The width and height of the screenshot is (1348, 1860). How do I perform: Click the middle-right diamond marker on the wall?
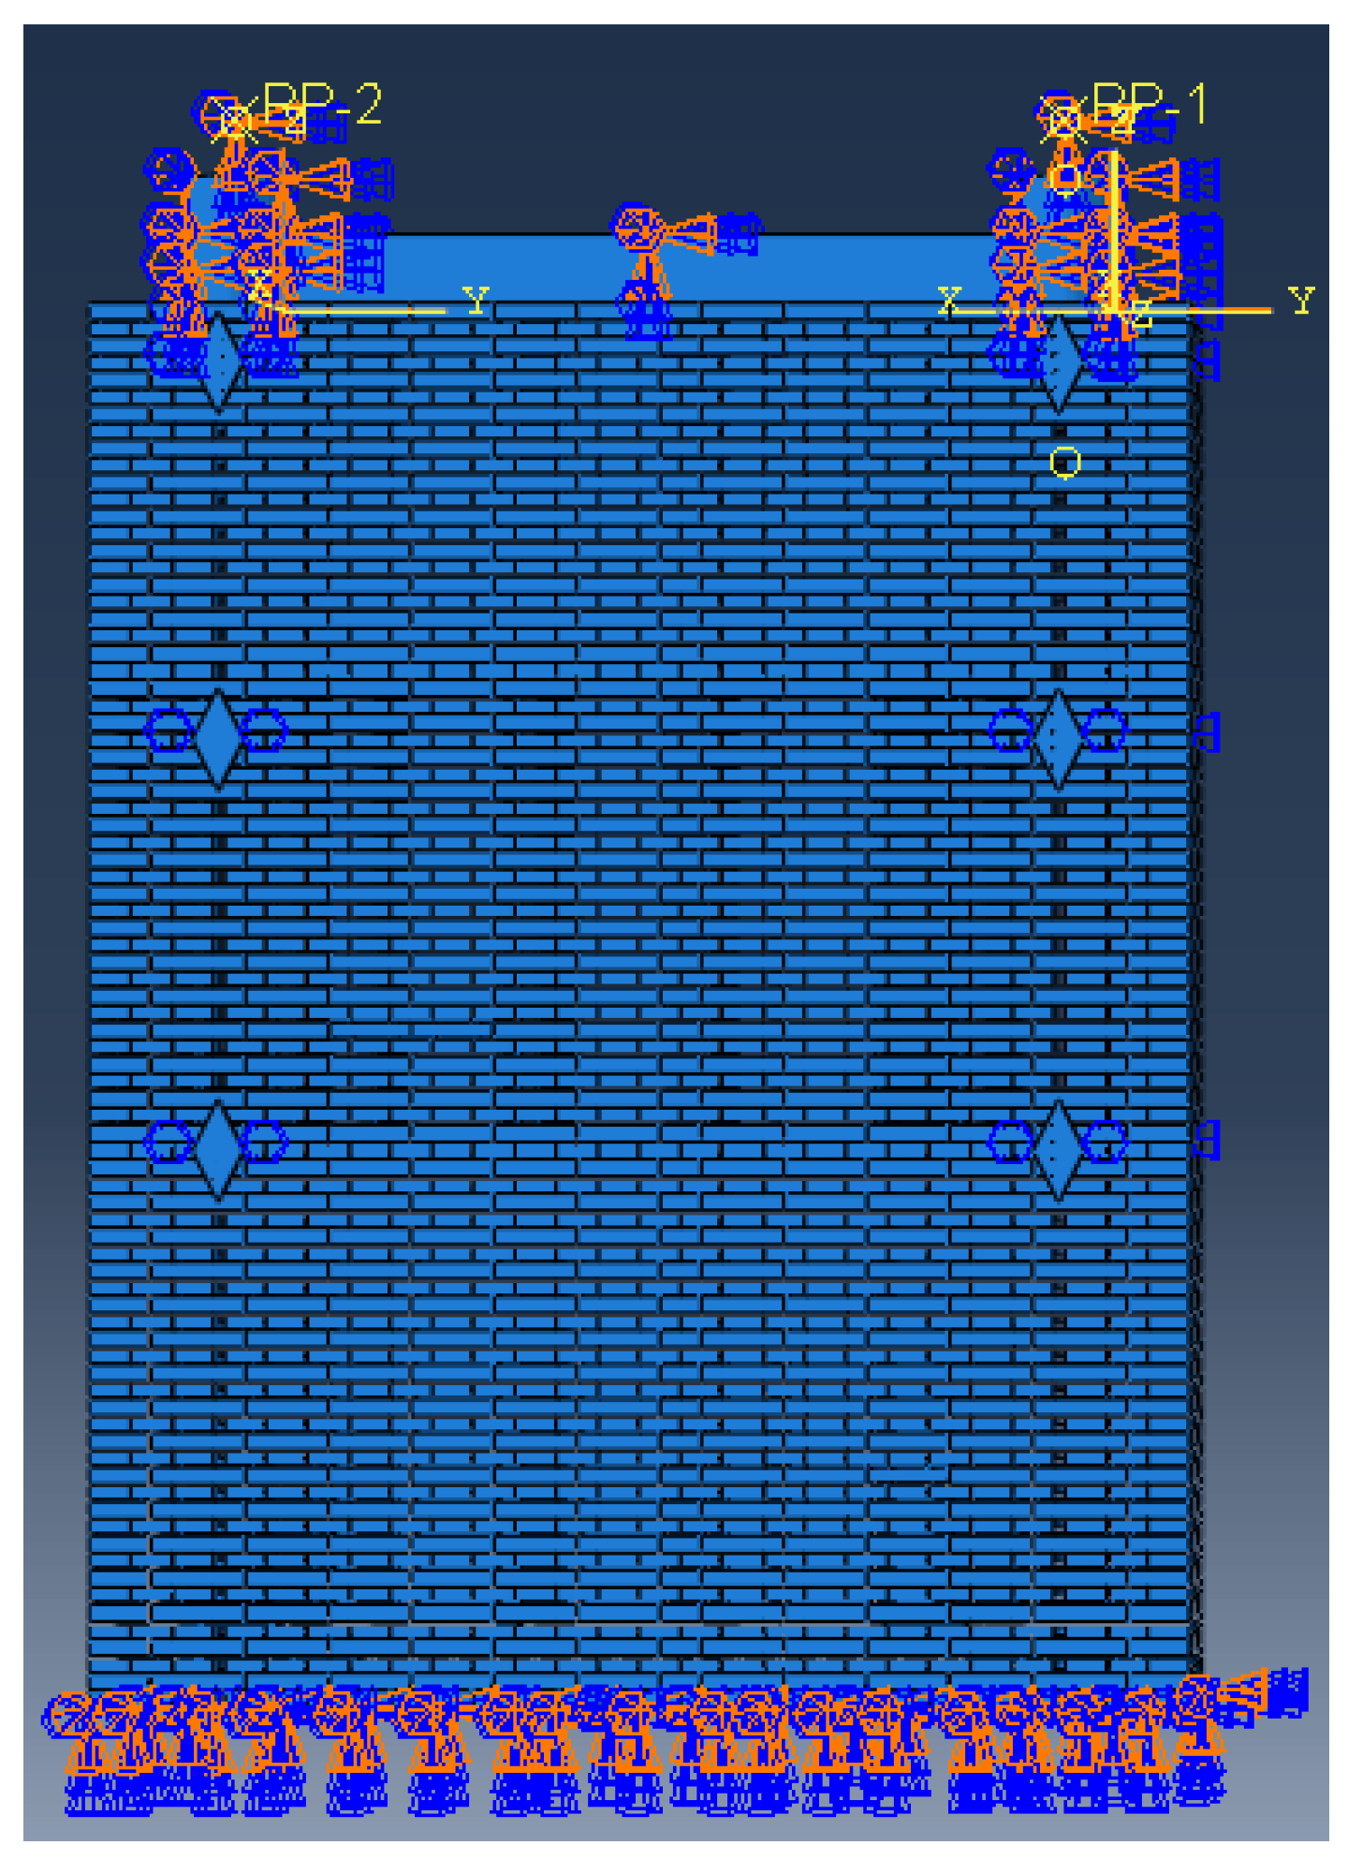tap(1059, 736)
